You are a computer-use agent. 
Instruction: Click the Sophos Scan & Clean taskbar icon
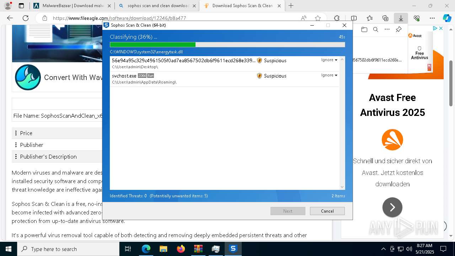point(233,249)
